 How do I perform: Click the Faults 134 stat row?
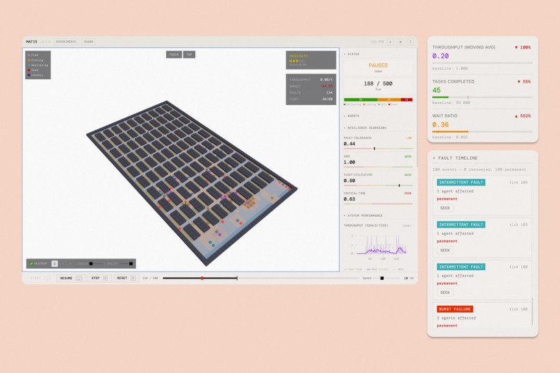(x=311, y=93)
